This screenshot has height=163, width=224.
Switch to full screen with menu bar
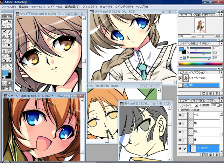[x=7, y=88]
